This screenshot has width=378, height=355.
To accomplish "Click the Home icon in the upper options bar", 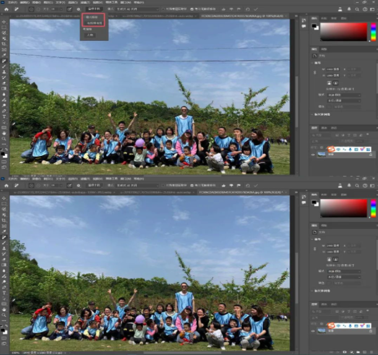I will [6, 9].
